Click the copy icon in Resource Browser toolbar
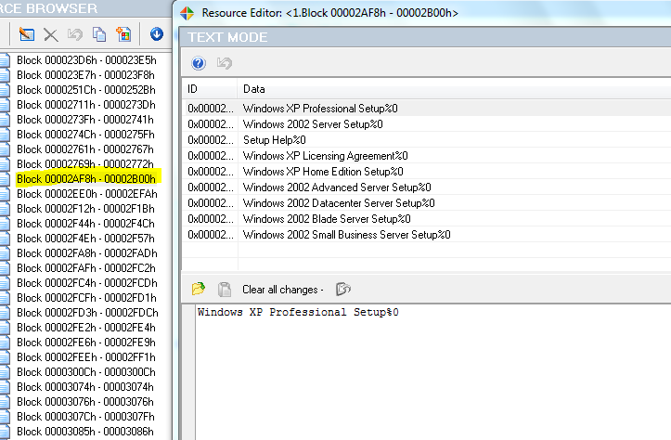This screenshot has height=440, width=671. pos(99,34)
